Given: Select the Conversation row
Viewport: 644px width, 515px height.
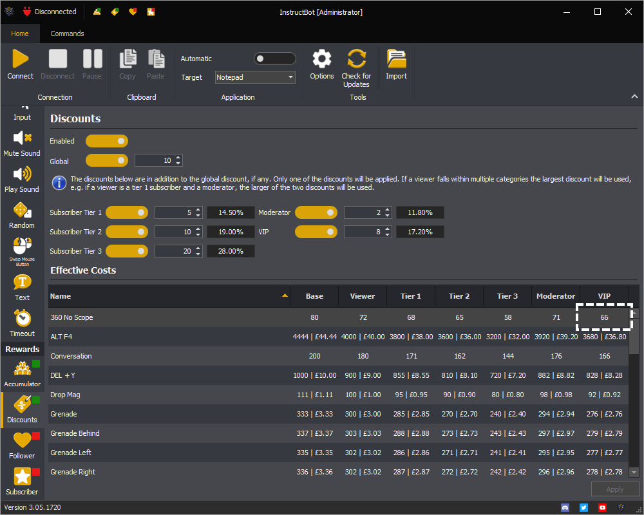Looking at the screenshot, I should 339,356.
